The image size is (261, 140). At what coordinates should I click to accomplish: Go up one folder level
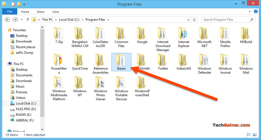pyautogui.click(x=28, y=20)
